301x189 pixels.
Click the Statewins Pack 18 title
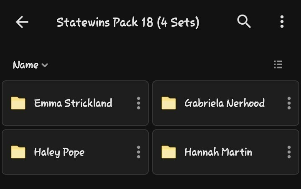coord(128,23)
